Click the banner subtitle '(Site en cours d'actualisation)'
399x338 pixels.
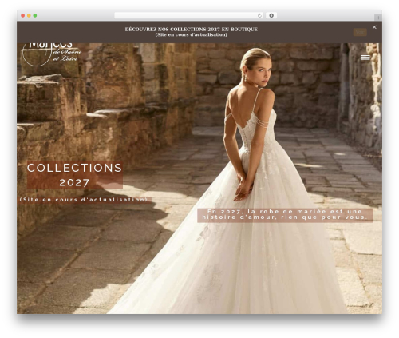click(x=192, y=34)
